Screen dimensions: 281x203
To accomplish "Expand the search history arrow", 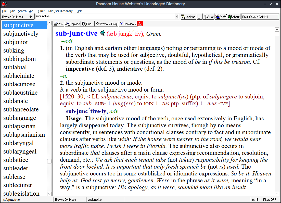I will (177, 17).
